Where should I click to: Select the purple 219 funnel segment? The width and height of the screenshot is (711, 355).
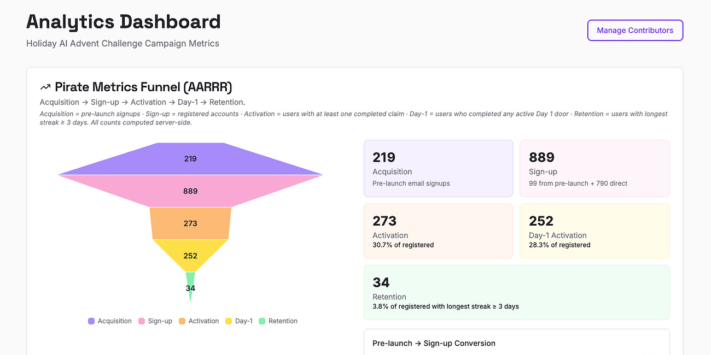(190, 159)
